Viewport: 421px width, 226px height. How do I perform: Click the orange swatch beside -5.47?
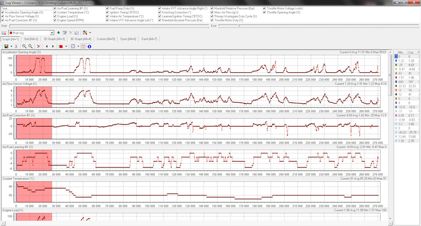[x=396, y=69]
